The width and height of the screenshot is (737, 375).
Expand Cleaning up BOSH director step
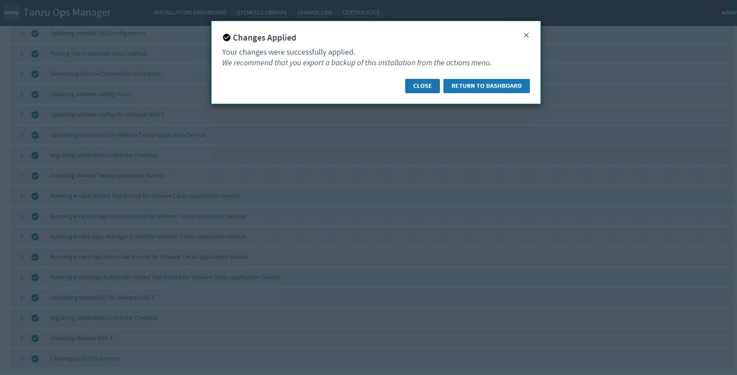[22, 358]
